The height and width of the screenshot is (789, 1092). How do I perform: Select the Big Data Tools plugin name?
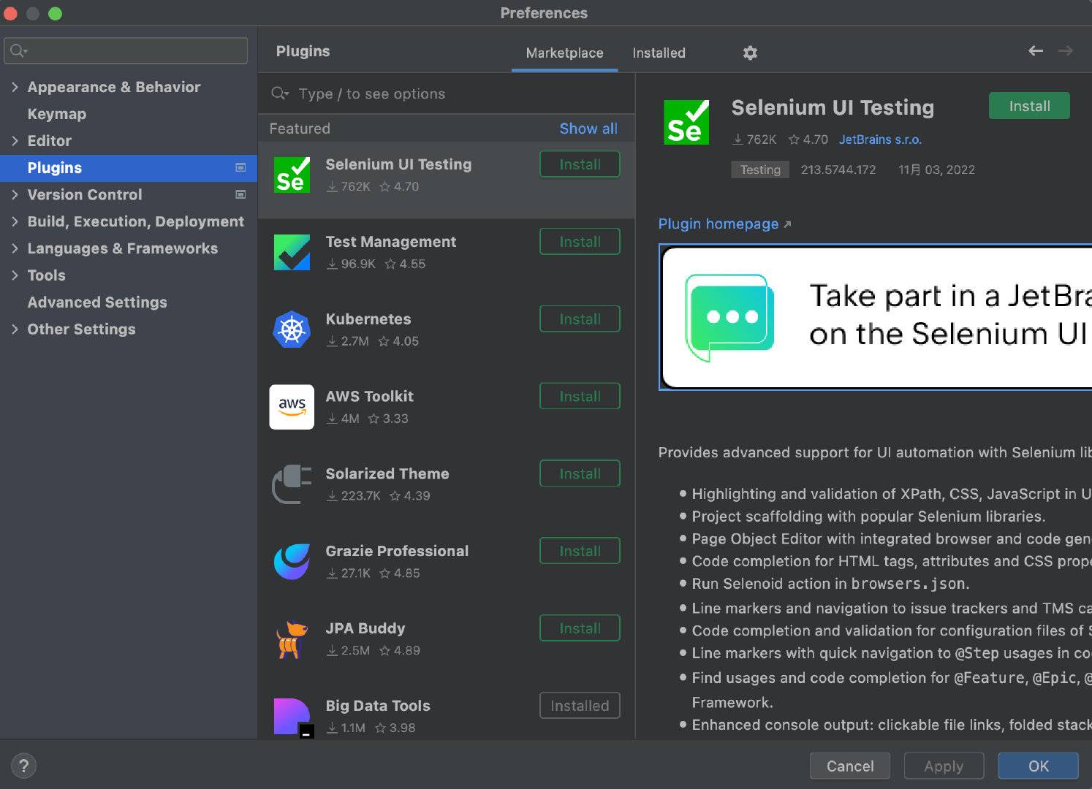click(378, 706)
